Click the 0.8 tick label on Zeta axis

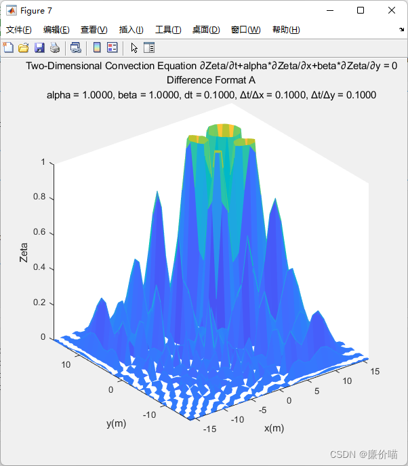[39, 197]
